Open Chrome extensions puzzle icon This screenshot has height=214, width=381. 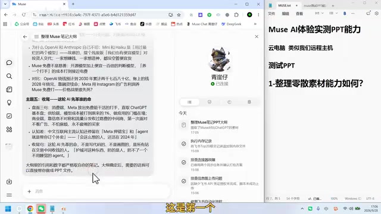(236, 15)
